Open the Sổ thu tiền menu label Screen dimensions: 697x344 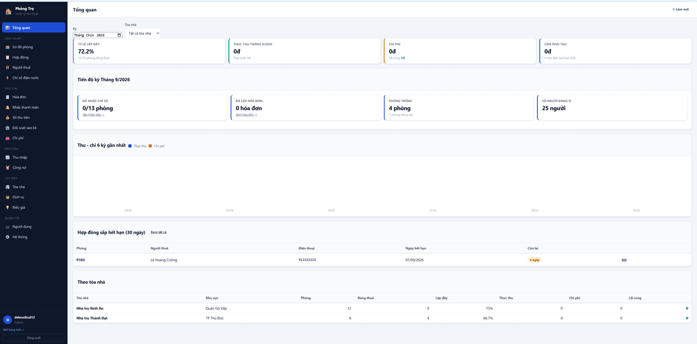pos(21,118)
